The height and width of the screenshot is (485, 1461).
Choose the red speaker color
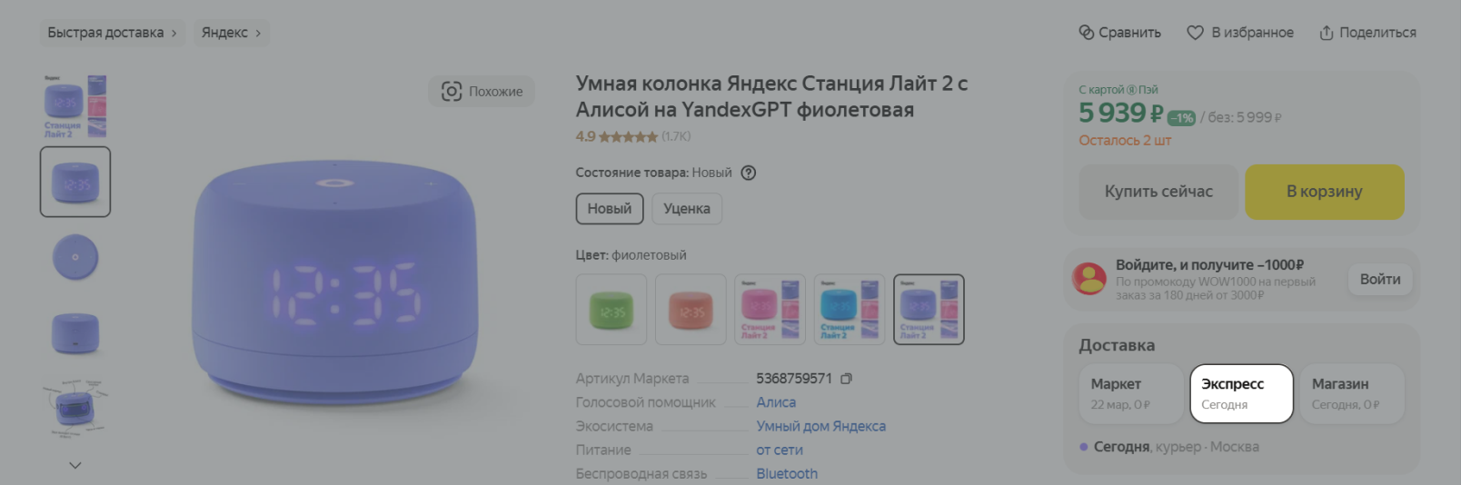click(691, 310)
